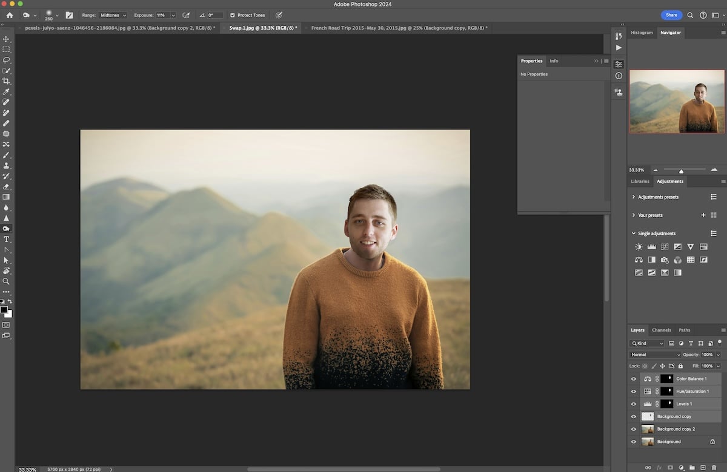Enable the Protect Tones checkbox

tap(232, 15)
